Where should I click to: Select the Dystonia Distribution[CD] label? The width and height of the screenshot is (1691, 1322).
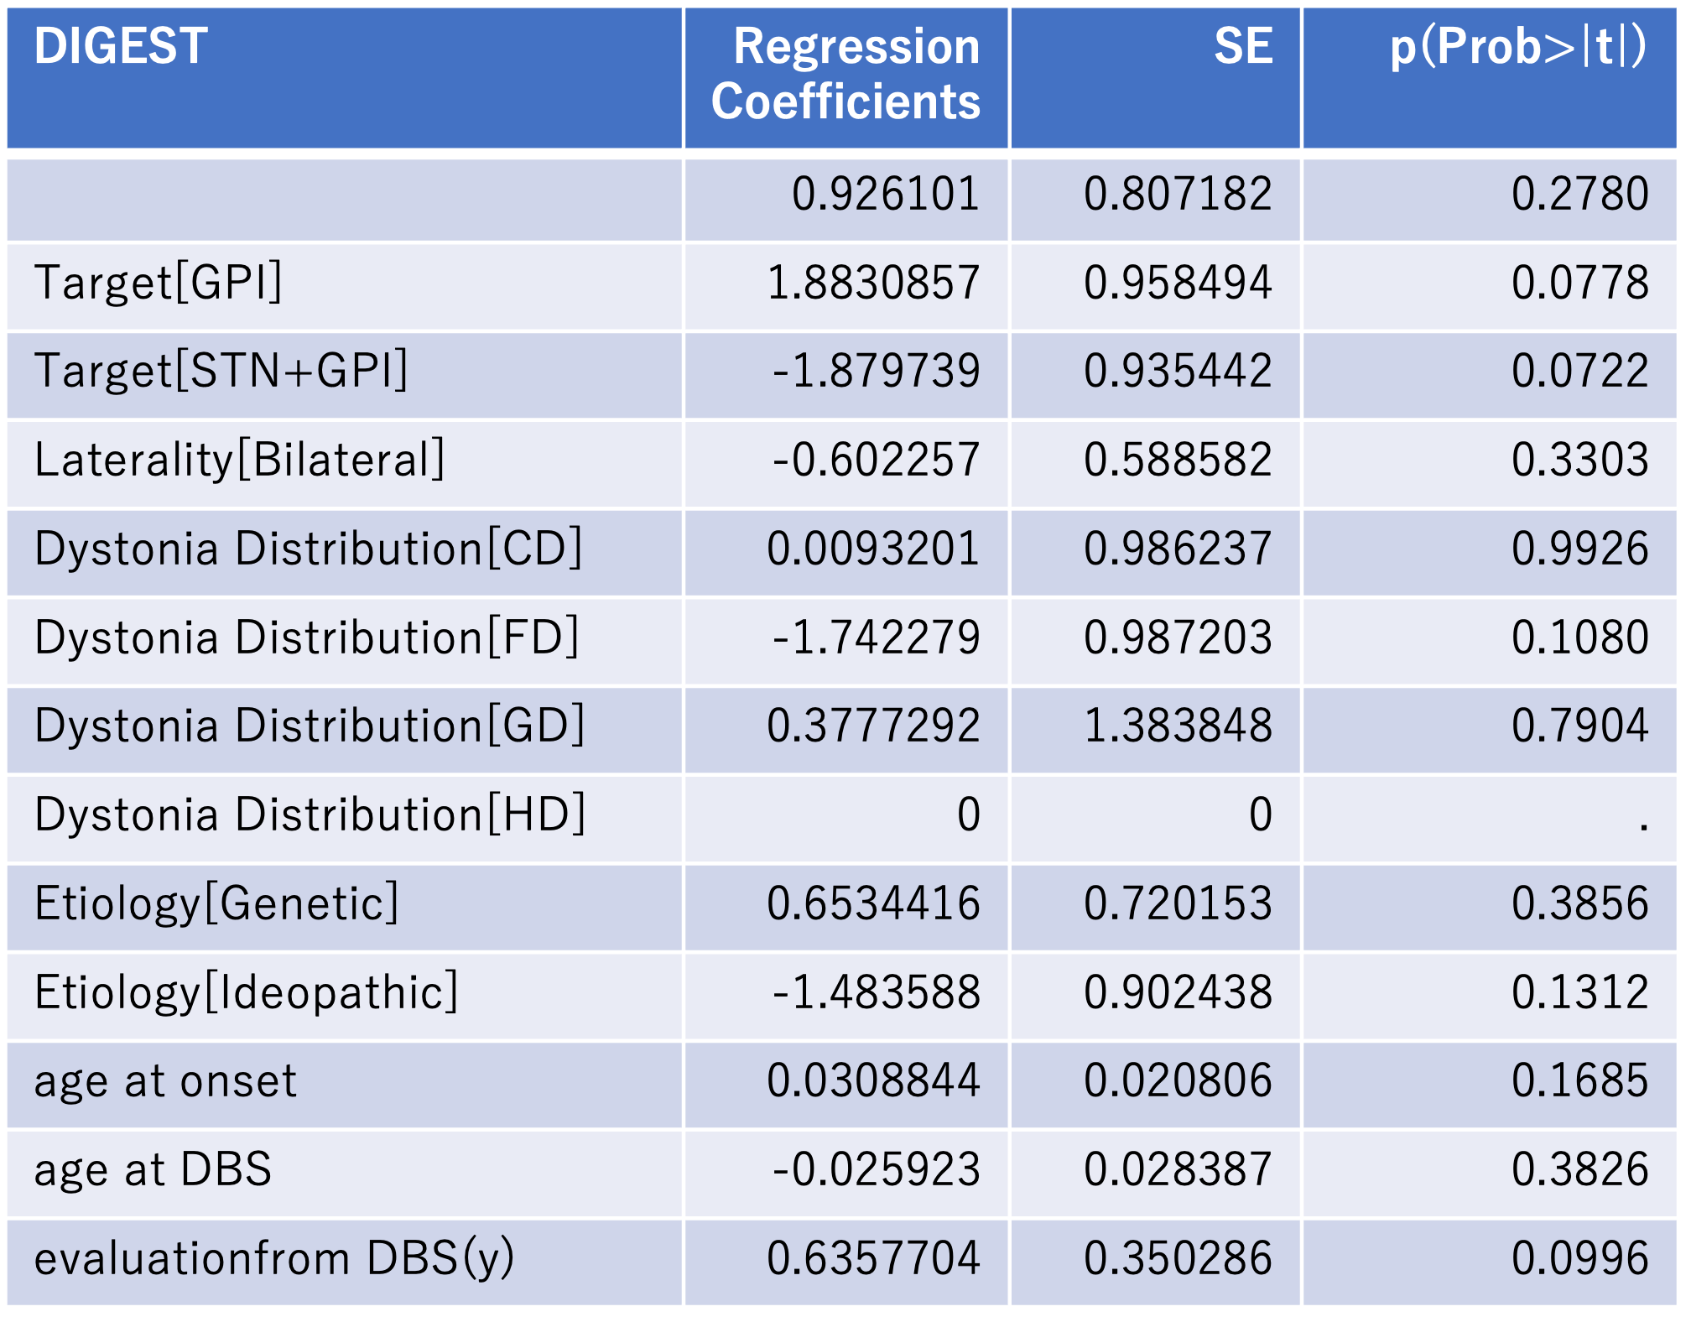pyautogui.click(x=308, y=549)
